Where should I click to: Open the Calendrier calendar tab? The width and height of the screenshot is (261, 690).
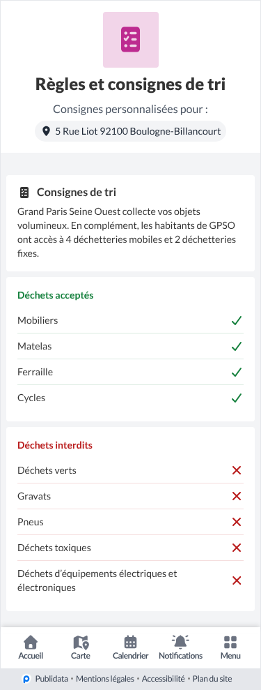point(130,647)
